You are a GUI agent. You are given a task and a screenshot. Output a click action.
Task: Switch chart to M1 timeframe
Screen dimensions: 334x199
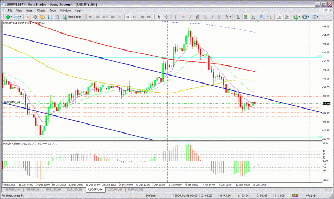(91, 17)
